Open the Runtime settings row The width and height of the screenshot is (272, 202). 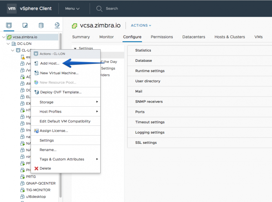(199, 71)
